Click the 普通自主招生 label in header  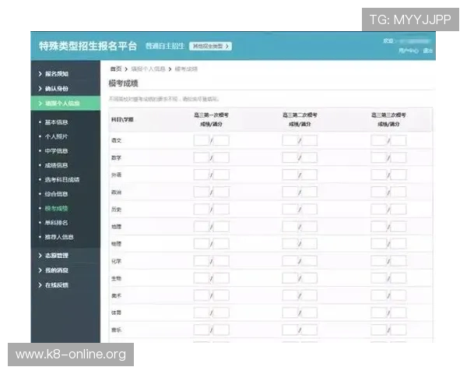point(165,46)
